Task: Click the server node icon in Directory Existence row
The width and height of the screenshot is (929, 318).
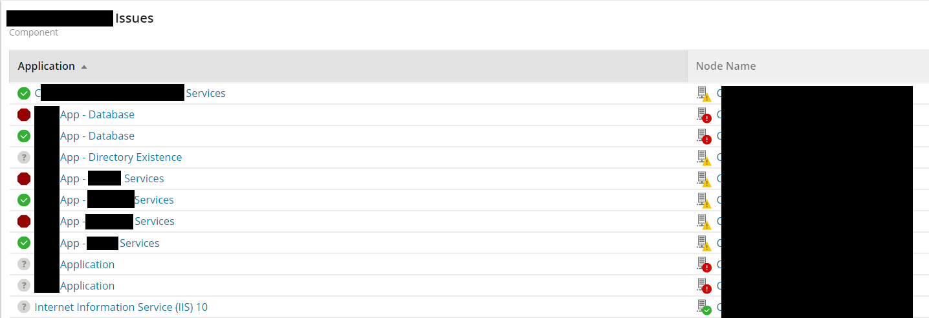Action: (703, 158)
